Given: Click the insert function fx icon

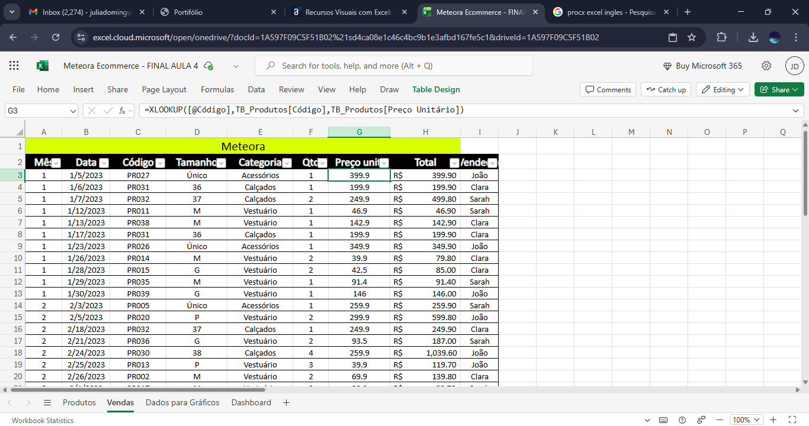Looking at the screenshot, I should (x=122, y=110).
